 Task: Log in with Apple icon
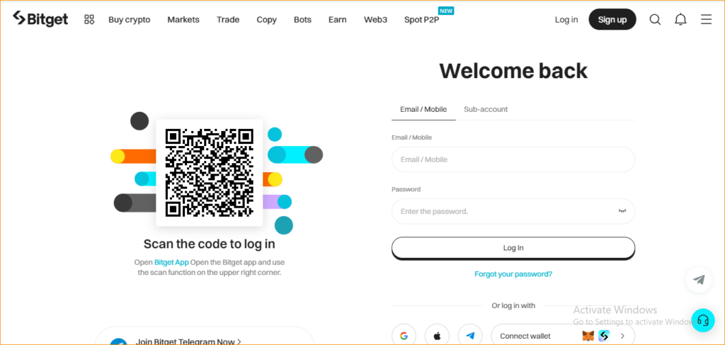437,336
